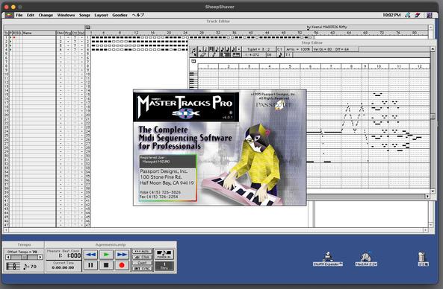Open the Artic. percentage field

pyautogui.click(x=298, y=49)
